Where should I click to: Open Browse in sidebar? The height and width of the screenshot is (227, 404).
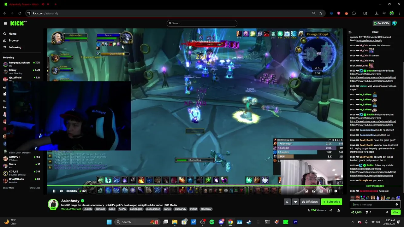14,40
